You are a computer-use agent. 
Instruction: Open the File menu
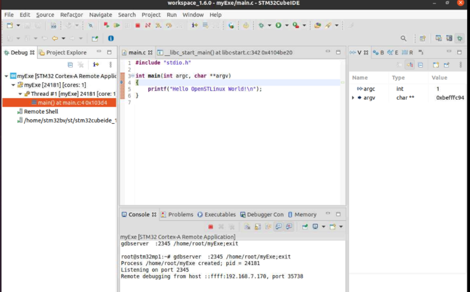tap(9, 15)
